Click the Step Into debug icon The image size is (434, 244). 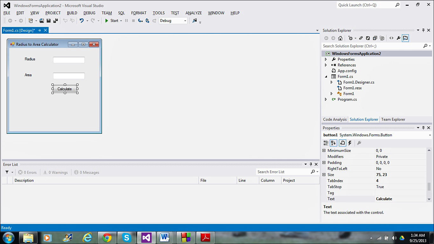click(x=140, y=21)
